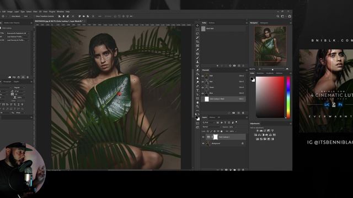353x198 pixels.
Task: Select the Work Path row
Action: click(223, 29)
